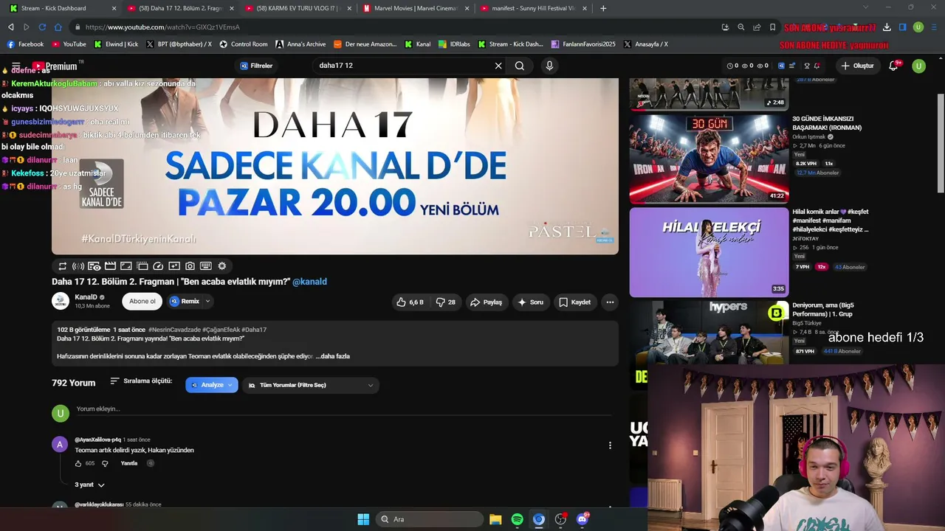This screenshot has width=945, height=531.
Task: Click the Oluştur create button
Action: [x=857, y=66]
